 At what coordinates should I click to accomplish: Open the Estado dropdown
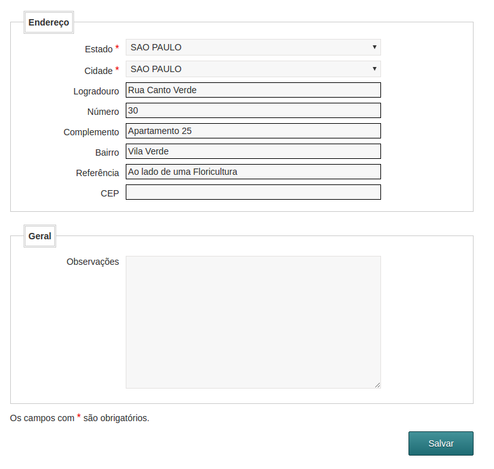click(x=253, y=47)
